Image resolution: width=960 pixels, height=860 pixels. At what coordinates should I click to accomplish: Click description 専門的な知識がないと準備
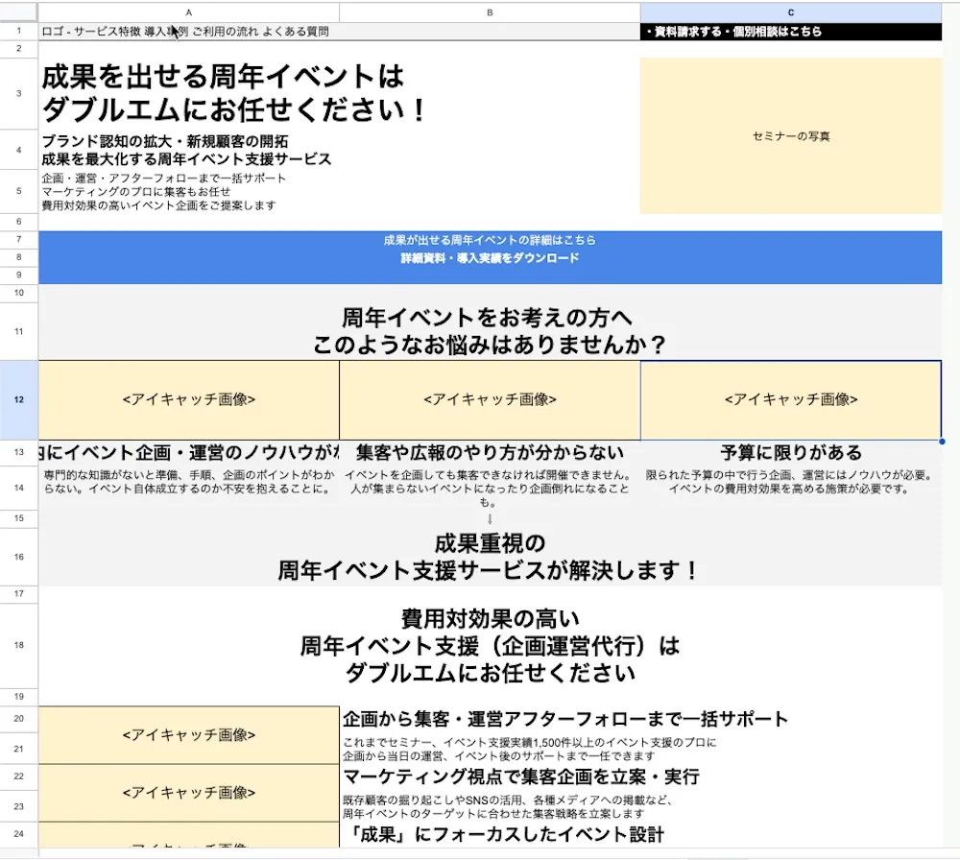(x=188, y=482)
